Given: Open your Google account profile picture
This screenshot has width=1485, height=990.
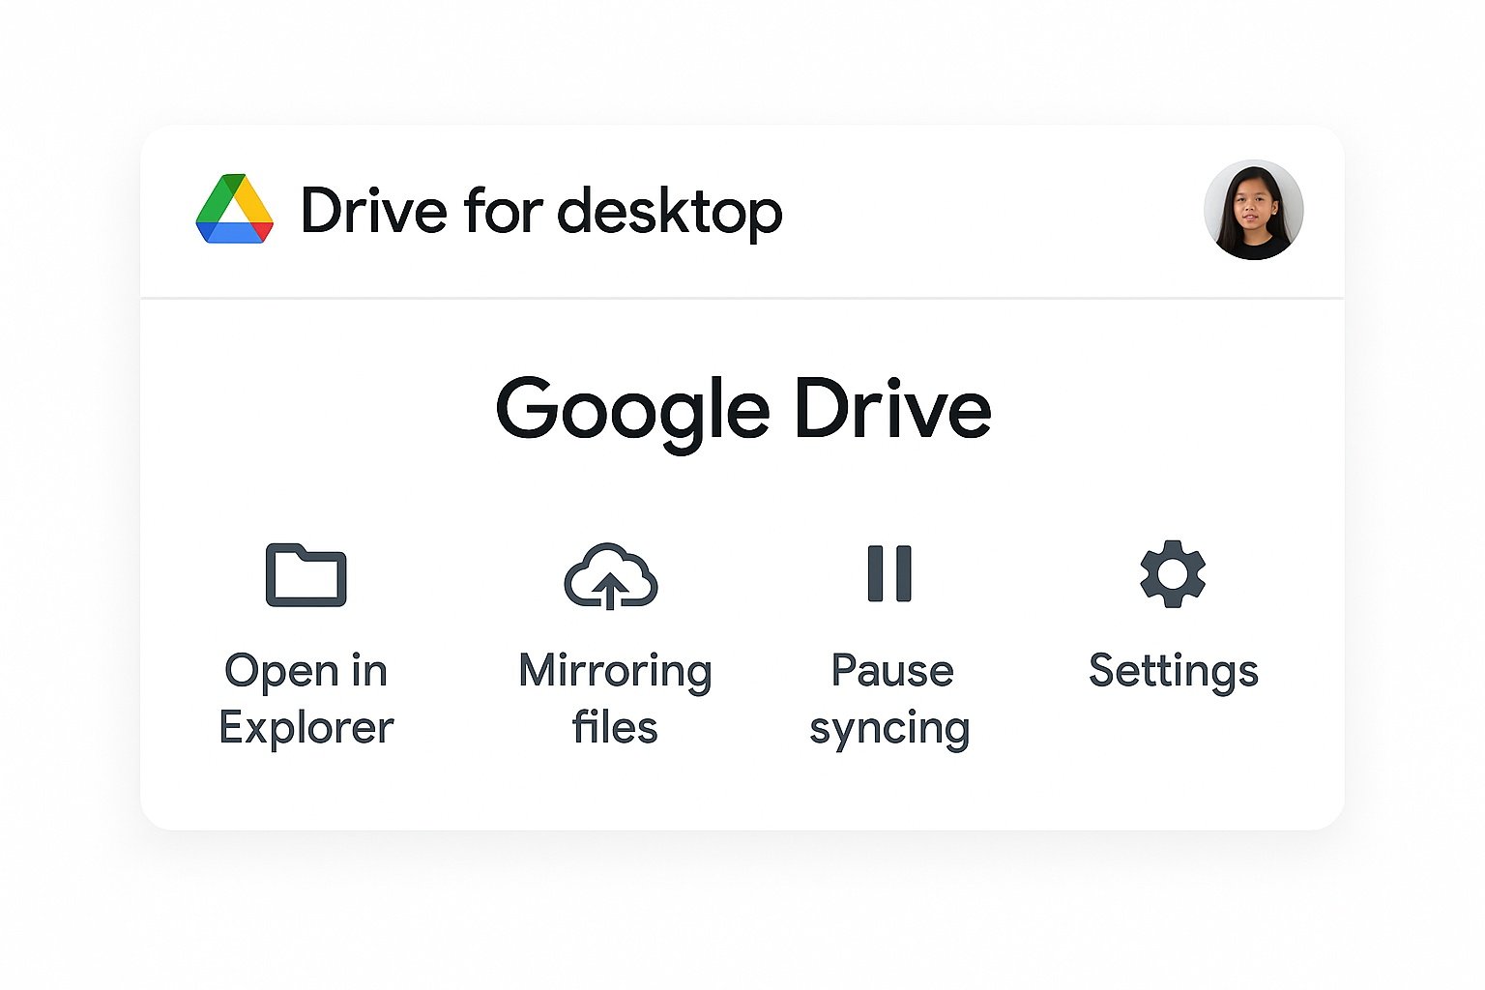Looking at the screenshot, I should tap(1254, 212).
